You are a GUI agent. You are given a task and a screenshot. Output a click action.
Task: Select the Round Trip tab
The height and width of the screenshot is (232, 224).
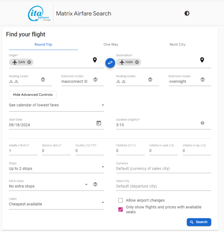(43, 44)
